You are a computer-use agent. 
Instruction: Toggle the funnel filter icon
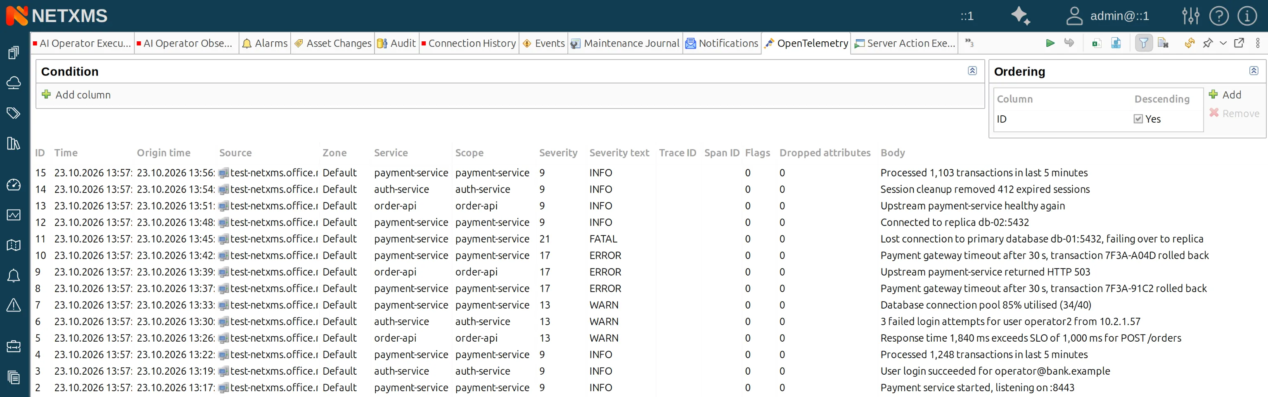pyautogui.click(x=1143, y=43)
